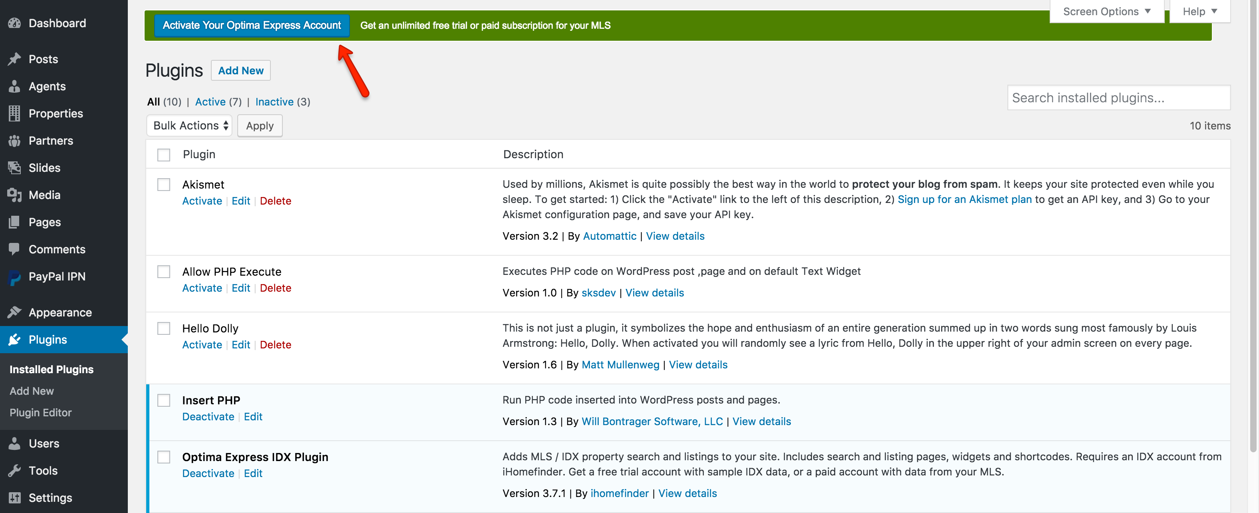Click the Add New plugin button
The height and width of the screenshot is (513, 1259).
click(x=241, y=71)
